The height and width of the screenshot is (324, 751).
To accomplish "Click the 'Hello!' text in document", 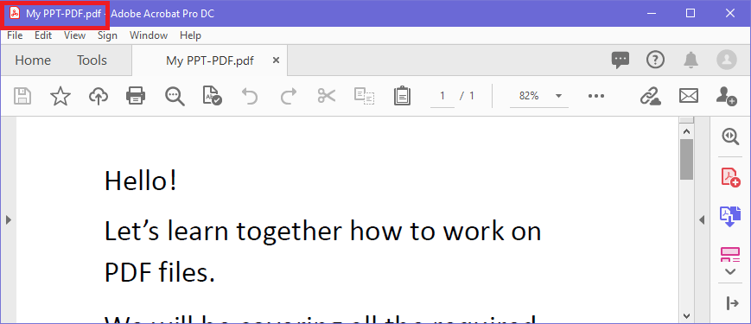I will (141, 181).
